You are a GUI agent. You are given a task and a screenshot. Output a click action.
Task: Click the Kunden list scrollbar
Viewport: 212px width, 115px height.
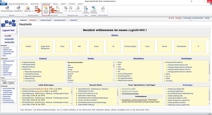114,71
